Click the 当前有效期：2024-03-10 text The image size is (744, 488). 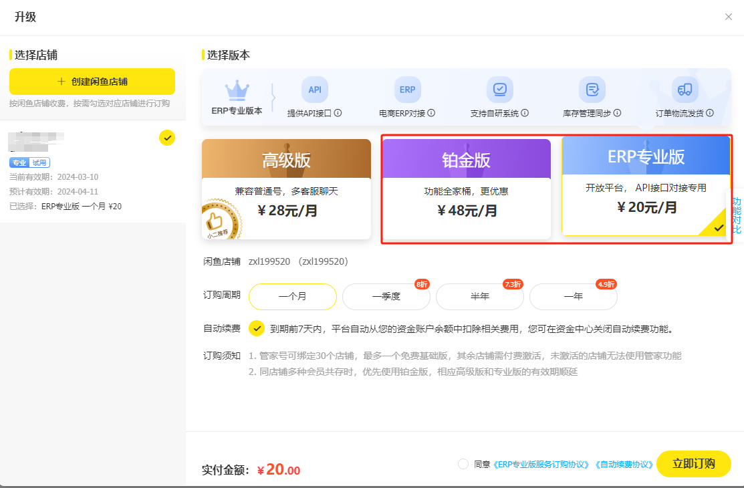53,177
